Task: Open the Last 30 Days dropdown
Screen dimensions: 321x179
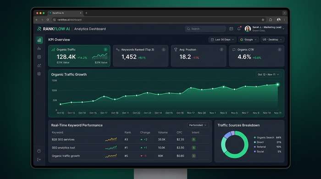Action: tap(222, 40)
